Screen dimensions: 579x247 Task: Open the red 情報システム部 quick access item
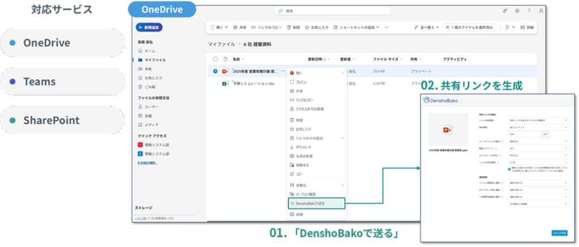click(x=153, y=145)
